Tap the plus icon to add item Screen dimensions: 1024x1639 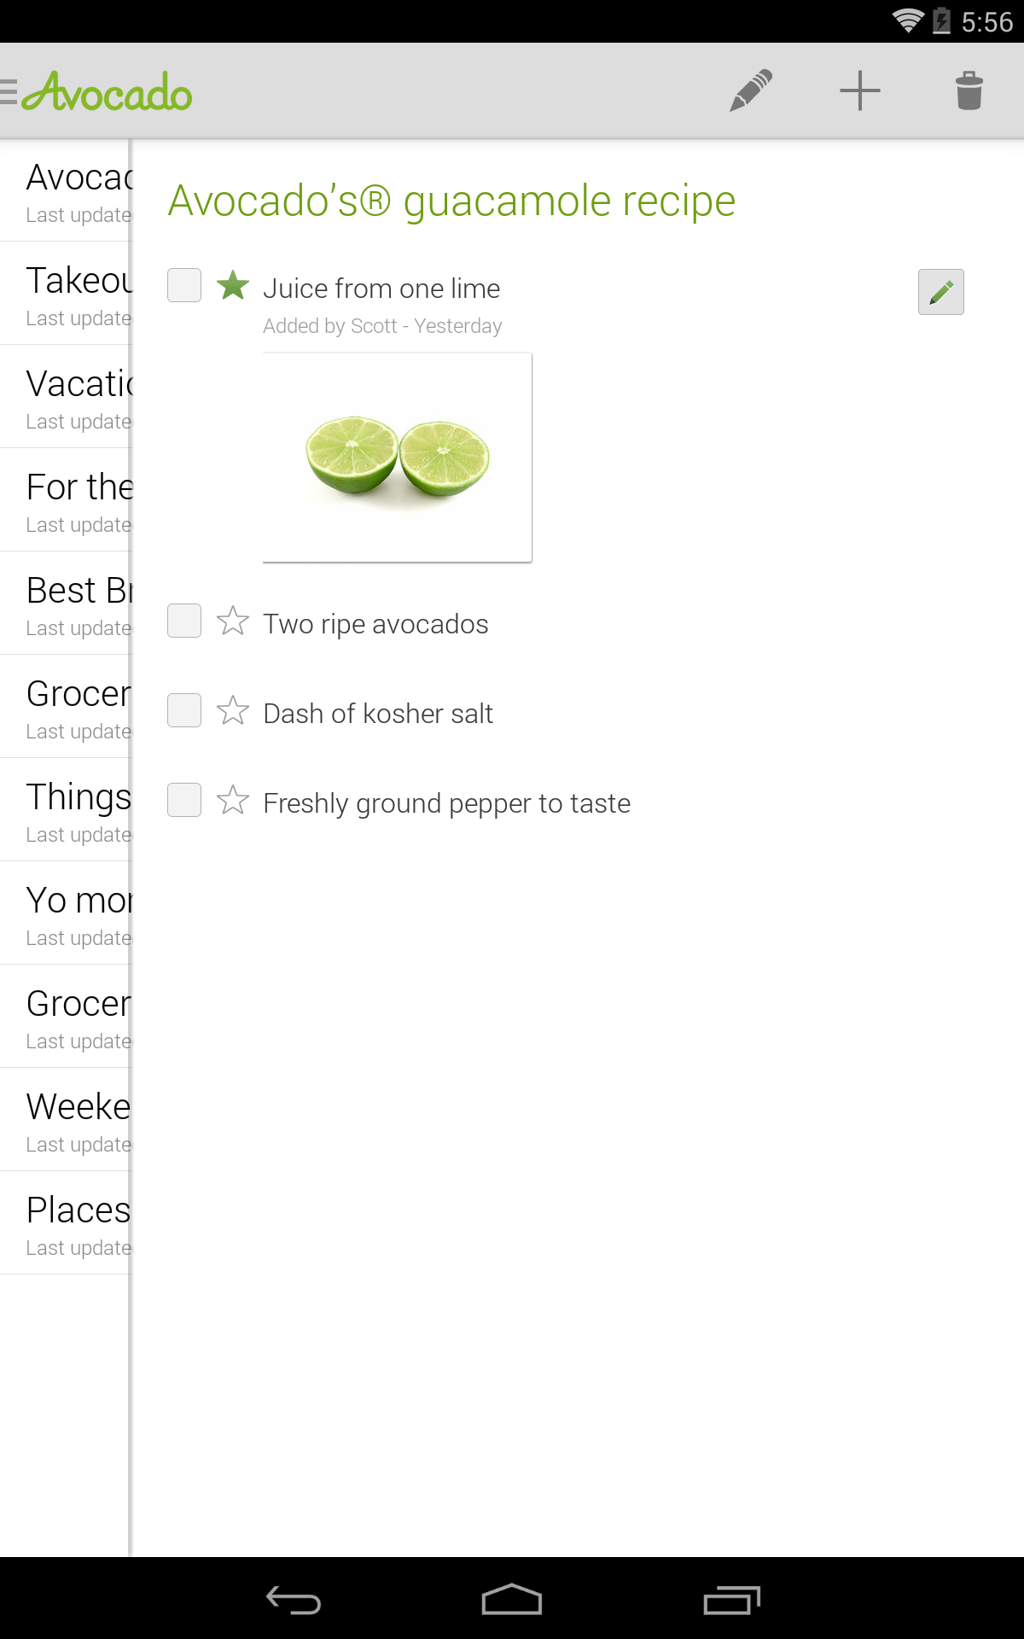tap(859, 90)
